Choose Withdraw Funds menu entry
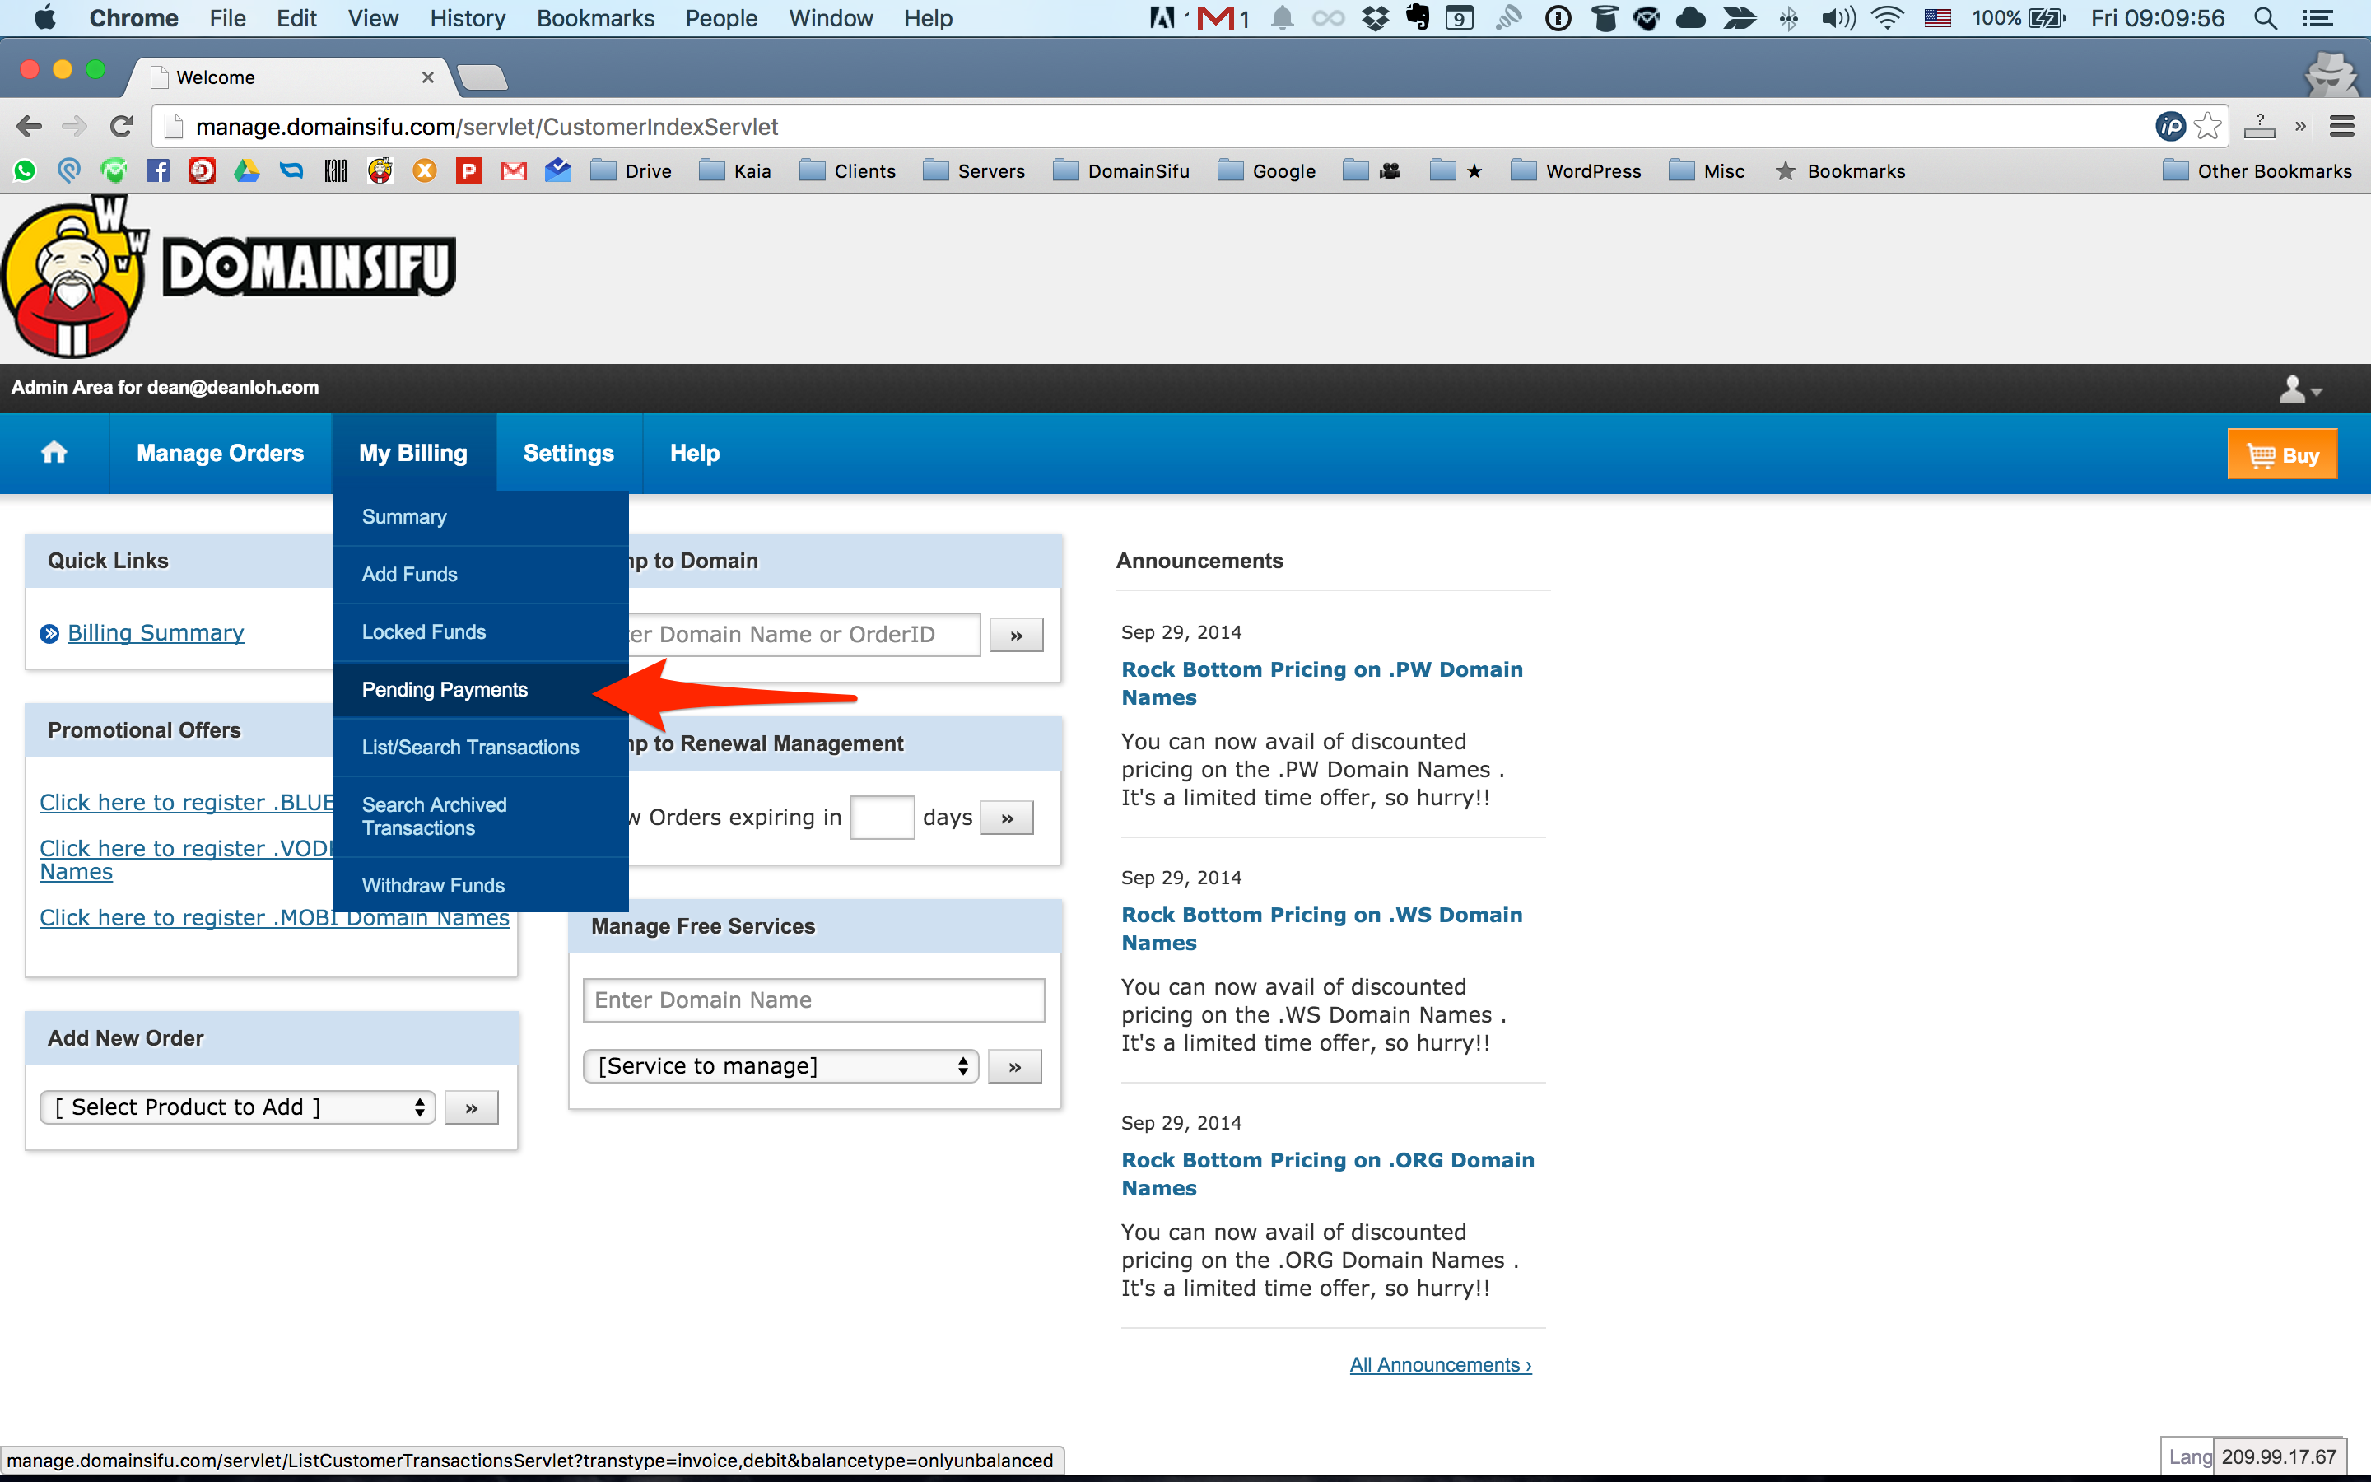Image resolution: width=2371 pixels, height=1482 pixels. coord(433,885)
